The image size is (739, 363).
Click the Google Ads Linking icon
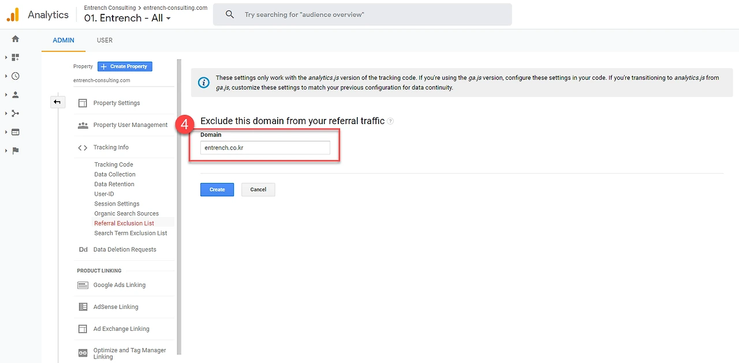click(83, 285)
